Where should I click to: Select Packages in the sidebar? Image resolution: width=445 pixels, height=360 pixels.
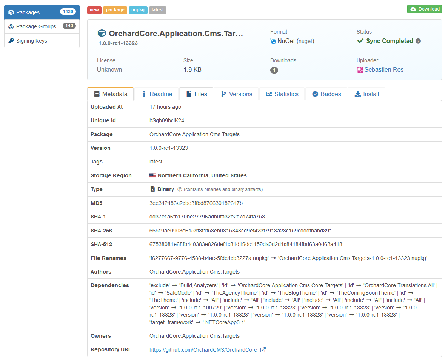[x=42, y=12]
